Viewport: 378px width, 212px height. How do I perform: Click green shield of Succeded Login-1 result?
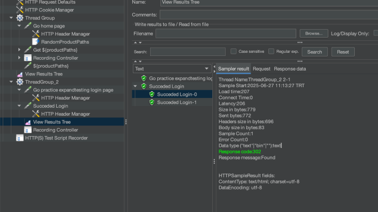(x=152, y=102)
